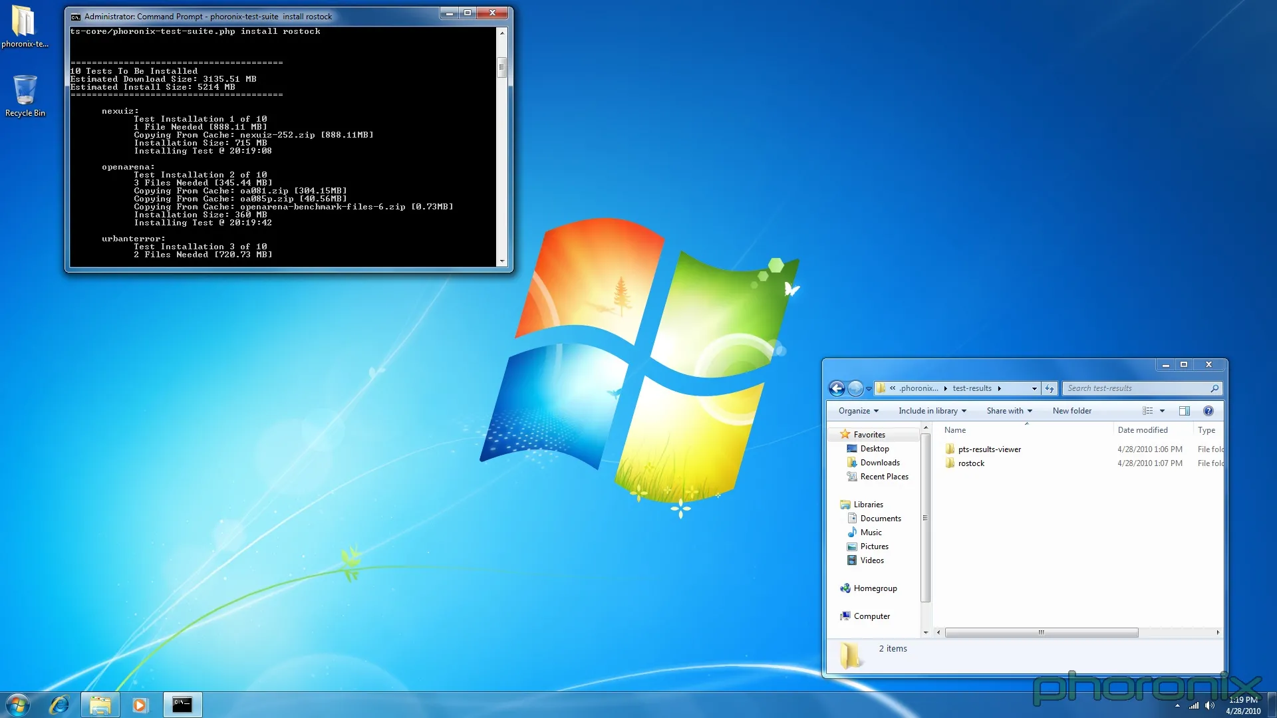
Task: Click the search magnifier icon in Explorer
Action: pyautogui.click(x=1214, y=388)
